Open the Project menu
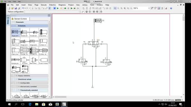 pos(71,5)
